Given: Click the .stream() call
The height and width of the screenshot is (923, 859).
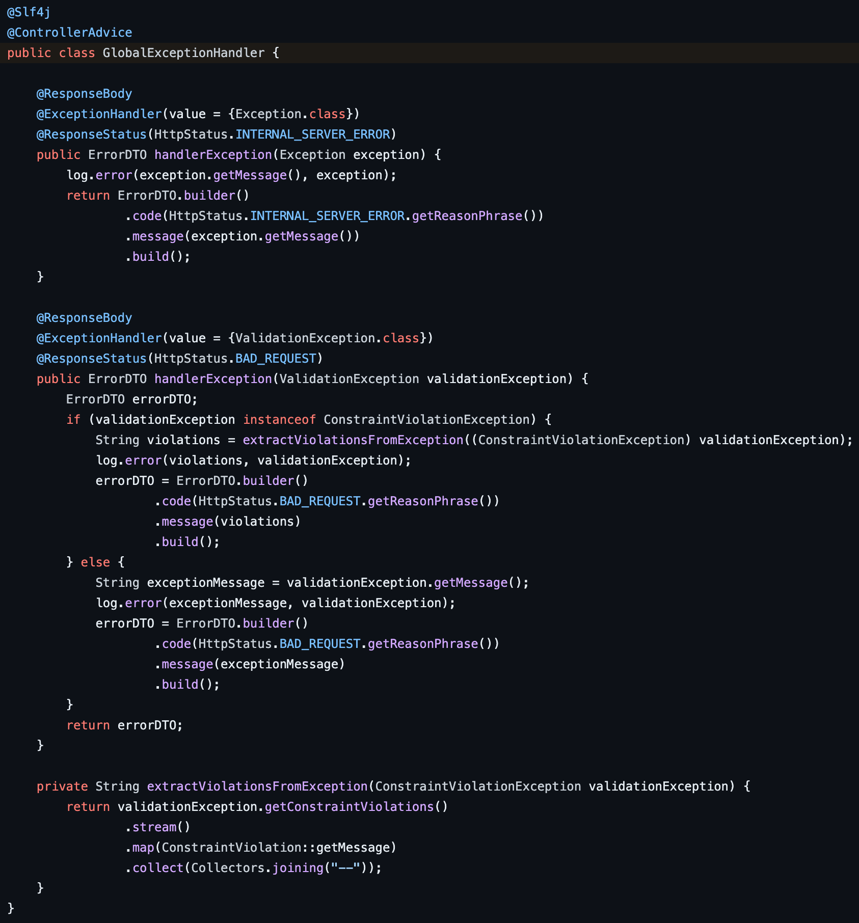Looking at the screenshot, I should [x=158, y=827].
